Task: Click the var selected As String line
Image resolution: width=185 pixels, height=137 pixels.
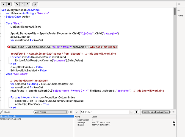Action: tap(42, 84)
